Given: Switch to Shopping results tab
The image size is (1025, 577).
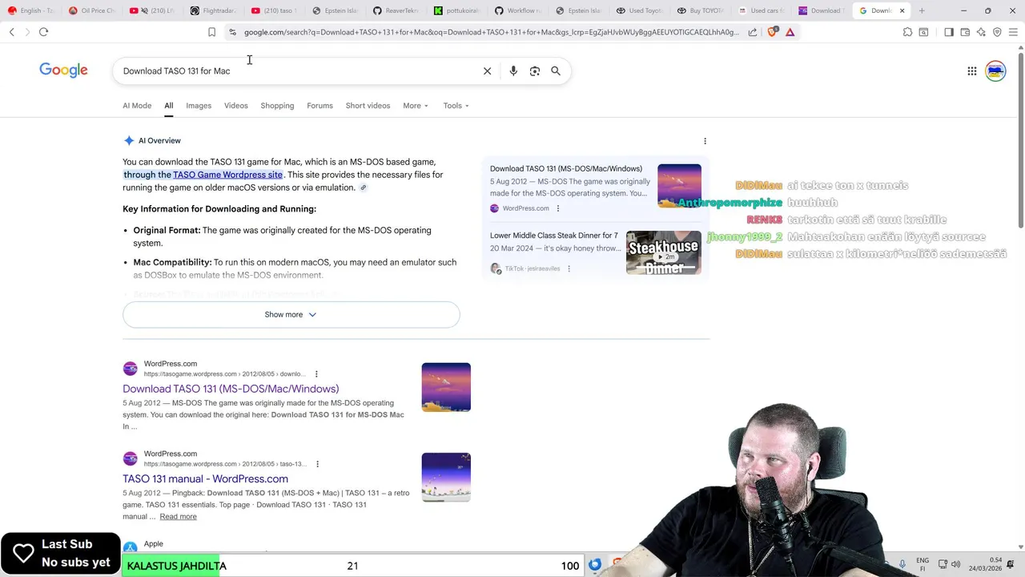Looking at the screenshot, I should pyautogui.click(x=277, y=106).
